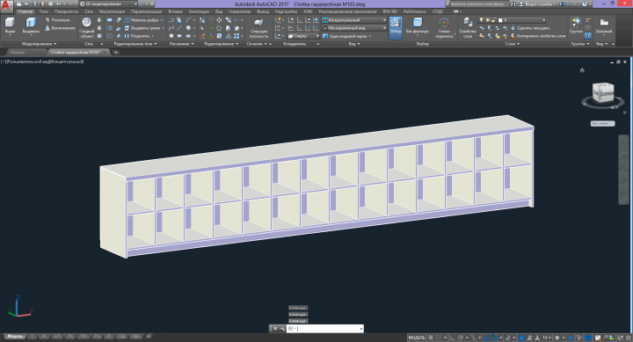Add a new drawing tab with plus
The image size is (633, 342).
[115, 52]
